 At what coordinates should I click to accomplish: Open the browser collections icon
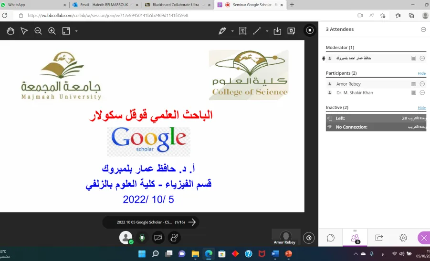[x=411, y=16]
